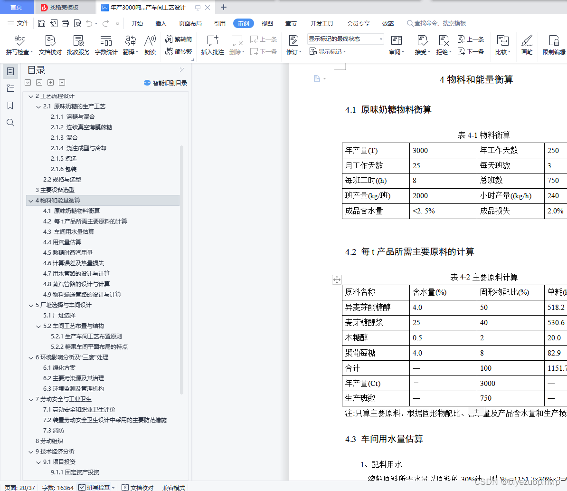Click 上一条 previous change button
The image size is (567, 491).
471,39
